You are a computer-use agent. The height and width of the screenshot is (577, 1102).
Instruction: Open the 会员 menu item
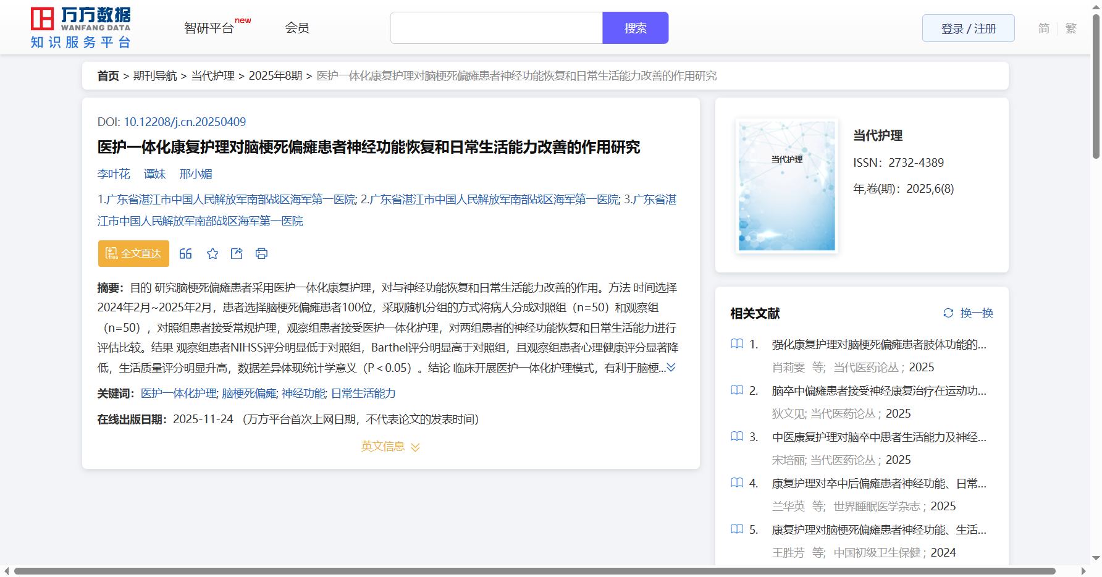pos(297,28)
